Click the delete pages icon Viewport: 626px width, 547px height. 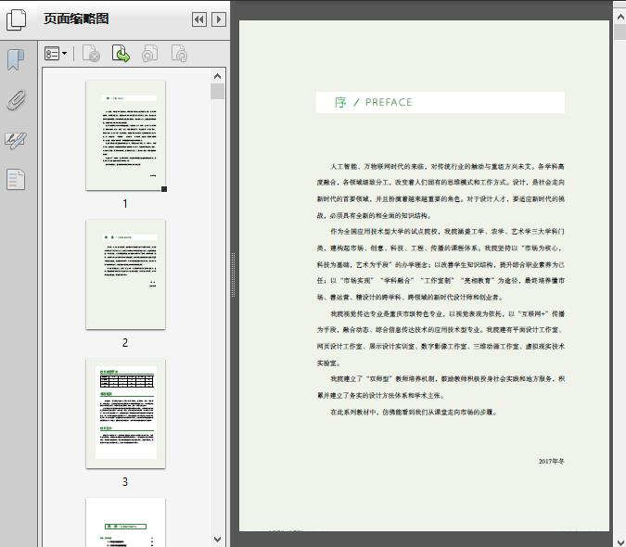pos(91,54)
